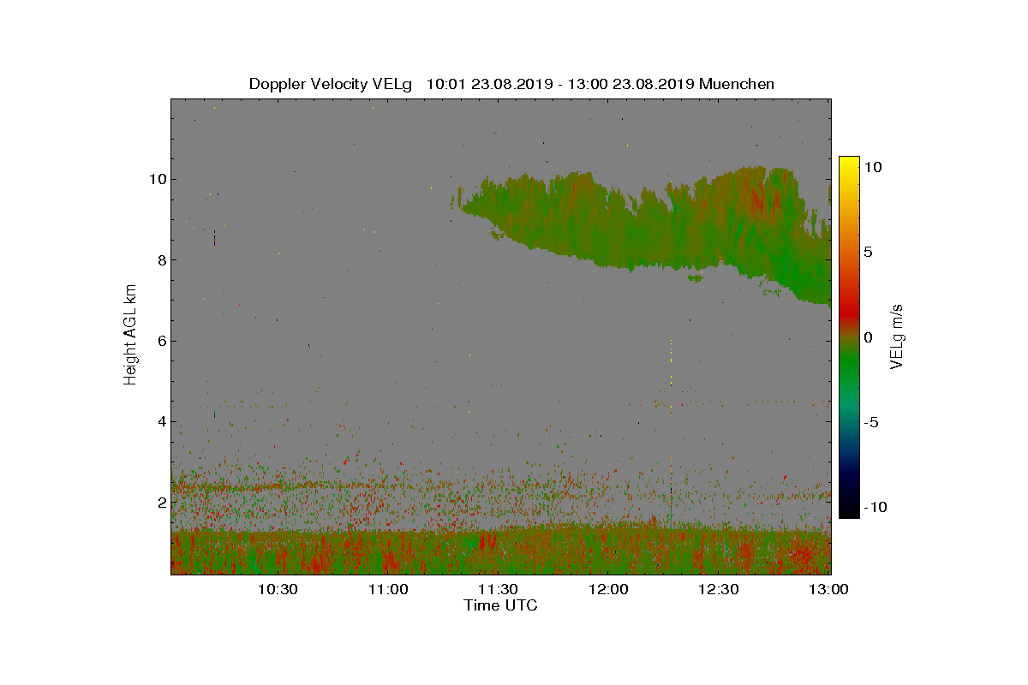Click the plot title 'Doppler Velocity VELg'
This screenshot has height=685, width=1028.
tap(330, 84)
